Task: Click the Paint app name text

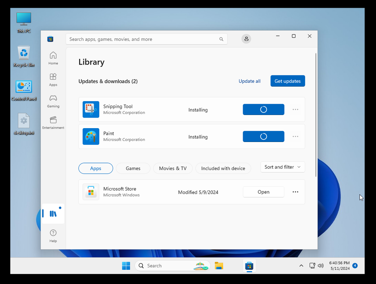Action: click(109, 133)
